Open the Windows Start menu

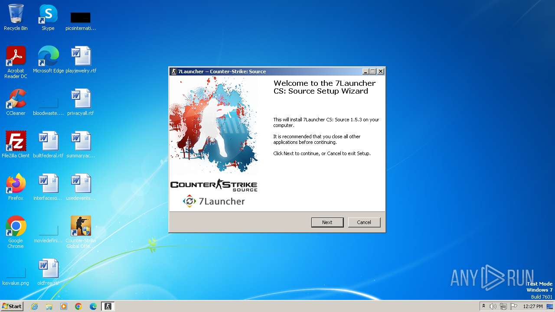pos(12,306)
